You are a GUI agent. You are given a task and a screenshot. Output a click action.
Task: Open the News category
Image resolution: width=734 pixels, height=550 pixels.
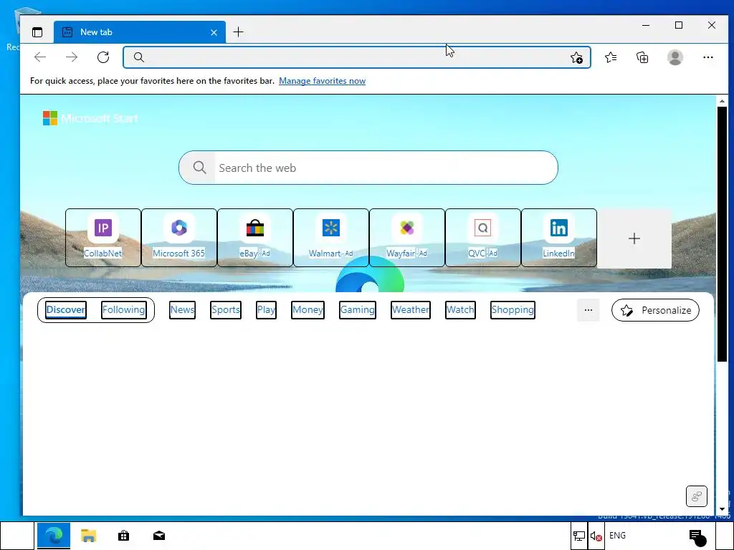coord(182,310)
